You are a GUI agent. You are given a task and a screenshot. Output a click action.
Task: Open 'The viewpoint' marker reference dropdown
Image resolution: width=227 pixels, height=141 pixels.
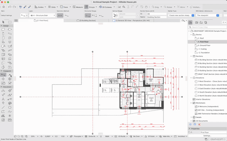(x=207, y=15)
